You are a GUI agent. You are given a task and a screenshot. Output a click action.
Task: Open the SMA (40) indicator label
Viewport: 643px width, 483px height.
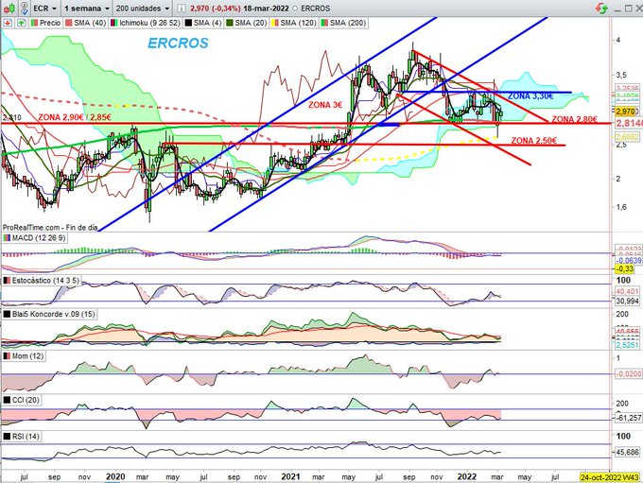90,23
